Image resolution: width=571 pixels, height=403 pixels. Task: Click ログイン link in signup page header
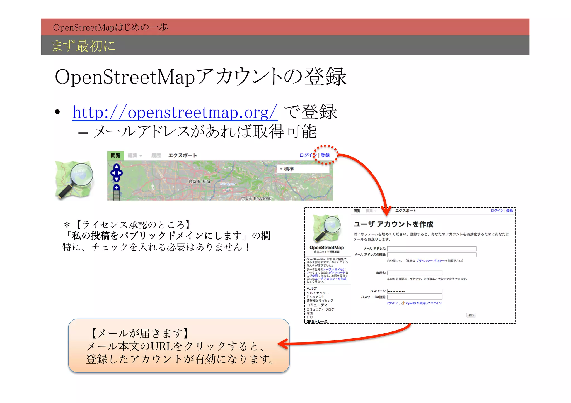click(497, 211)
